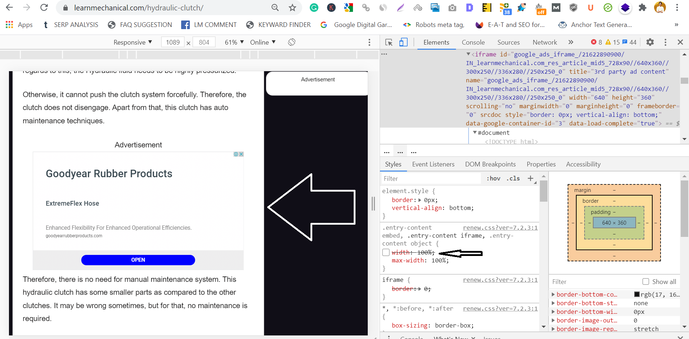Image resolution: width=689 pixels, height=339 pixels.
Task: Reload the current page
Action: [44, 8]
